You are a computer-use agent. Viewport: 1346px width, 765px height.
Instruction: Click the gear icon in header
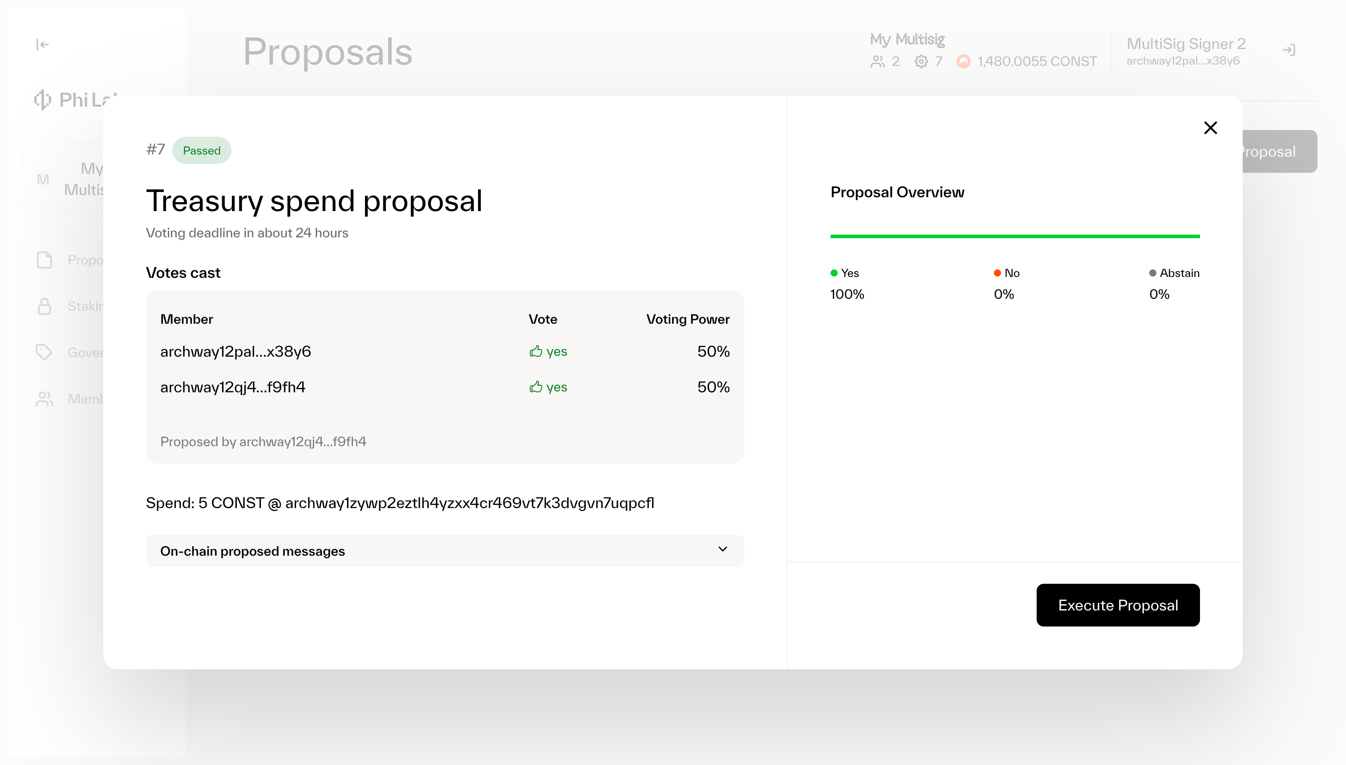[x=921, y=61]
